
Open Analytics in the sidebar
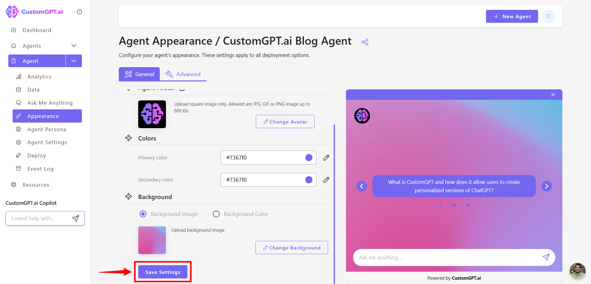(x=39, y=77)
